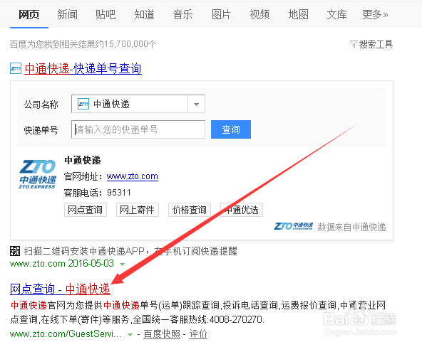422x347 pixels.
Task: Click the 网上寄件 button
Action: tap(138, 210)
